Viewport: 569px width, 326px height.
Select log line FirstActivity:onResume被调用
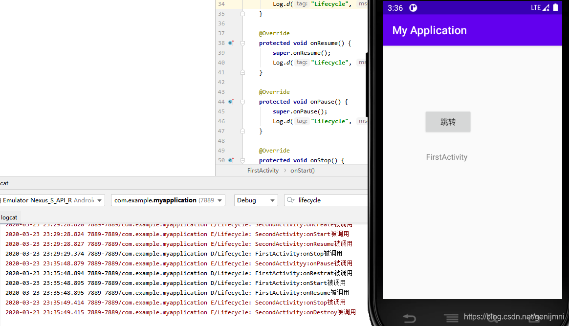177,293
